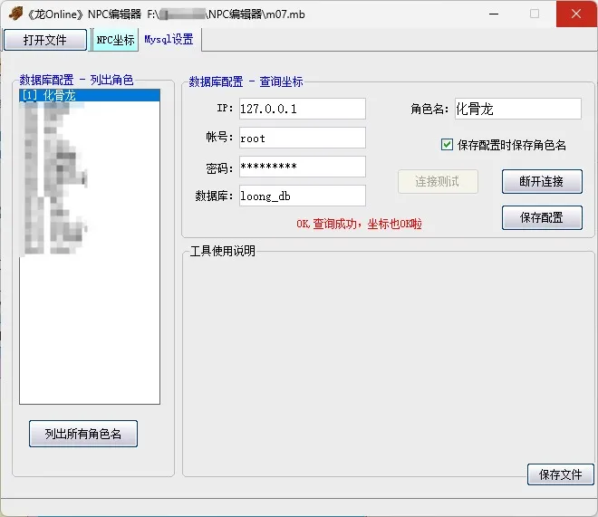Screen dimensions: 598x517
Task: Click the 列出所有角色名 button
Action: (x=83, y=434)
